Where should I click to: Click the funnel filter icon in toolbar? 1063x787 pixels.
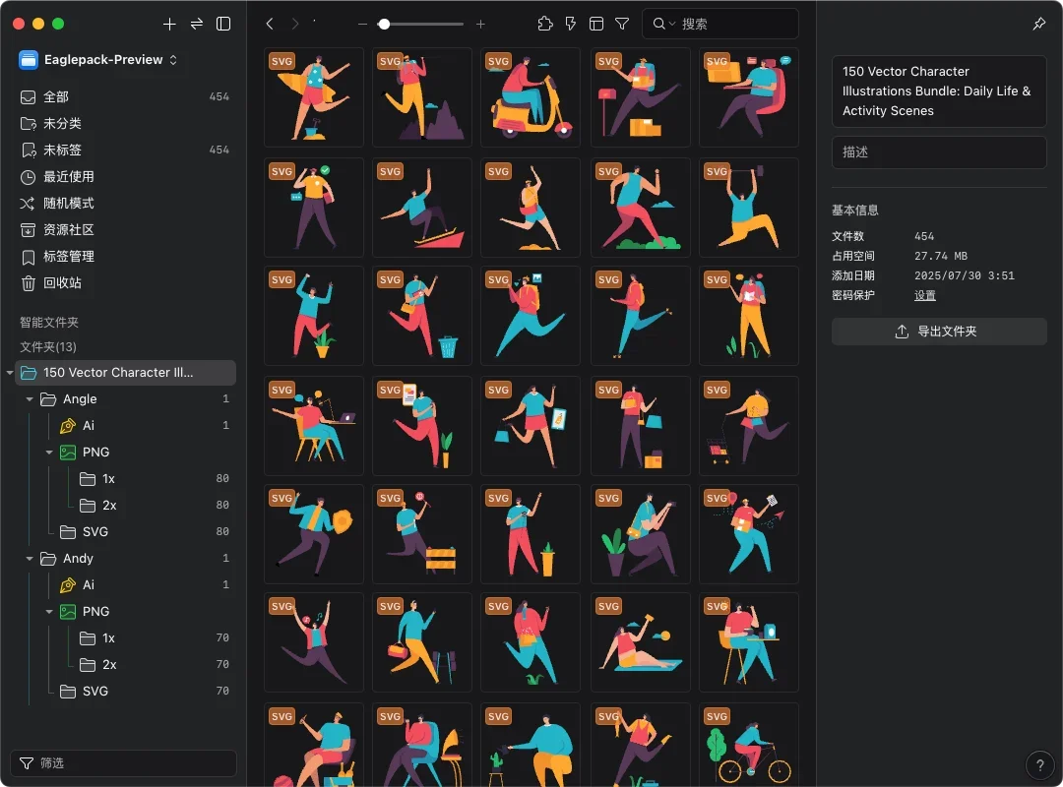(x=622, y=24)
